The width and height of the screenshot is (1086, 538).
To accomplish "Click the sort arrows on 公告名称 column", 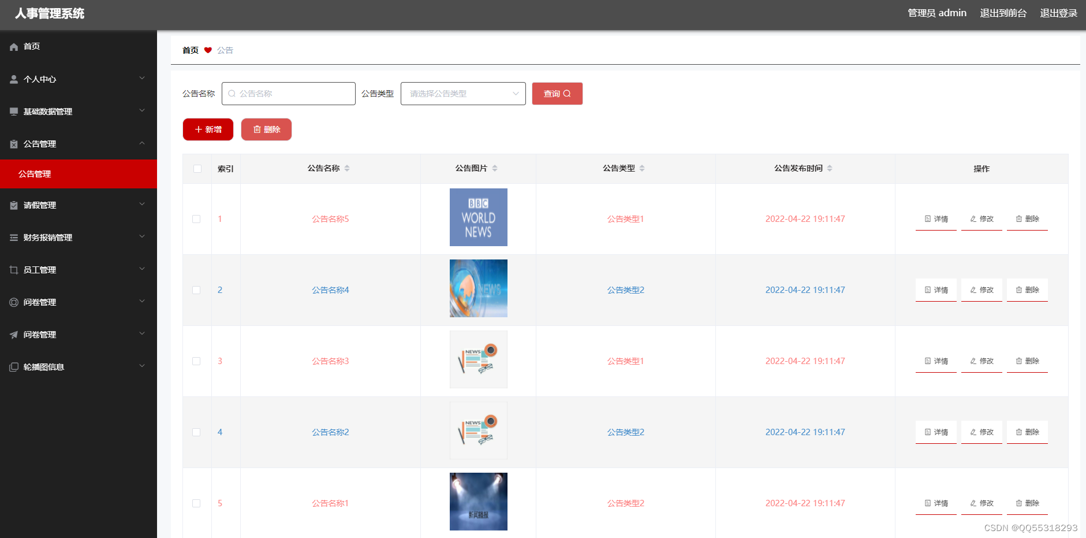I will pyautogui.click(x=347, y=168).
